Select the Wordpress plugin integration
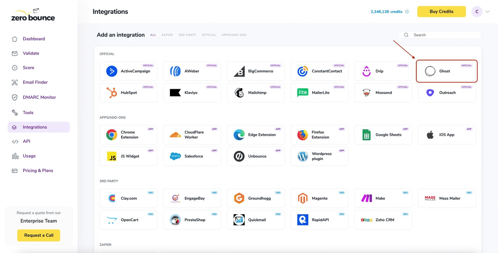Image resolution: width=498 pixels, height=253 pixels. 319,156
